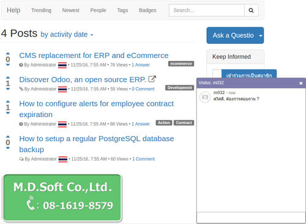Click the 4 Posts heading
Viewport: 306px width, 224px height.
pos(19,34)
